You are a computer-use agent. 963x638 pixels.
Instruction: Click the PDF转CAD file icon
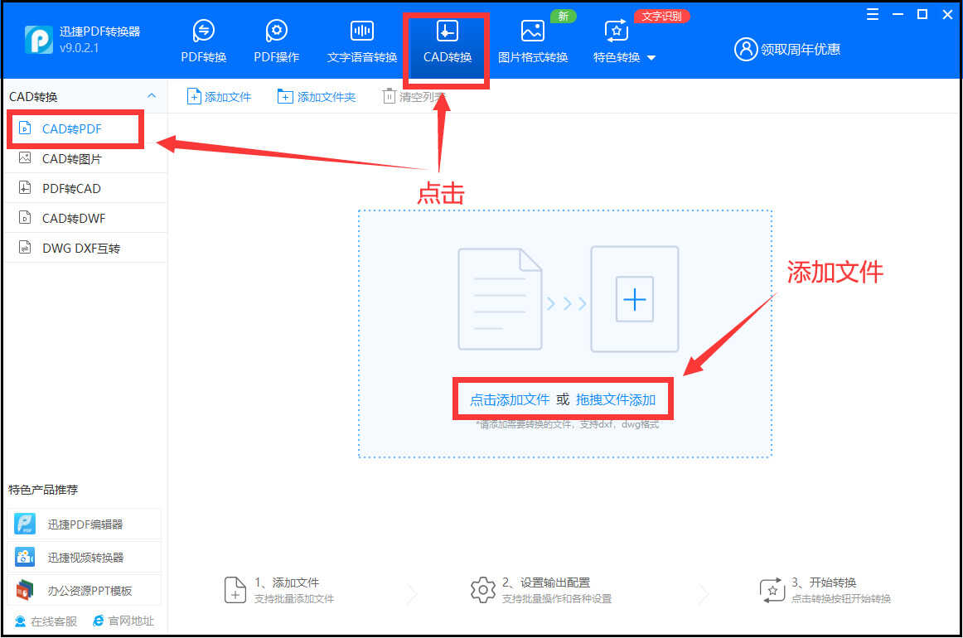(x=25, y=187)
